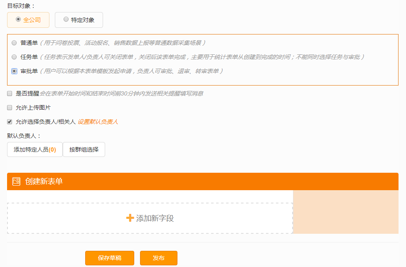Choose the 审批单 form type
The image size is (406, 267).
14,71
